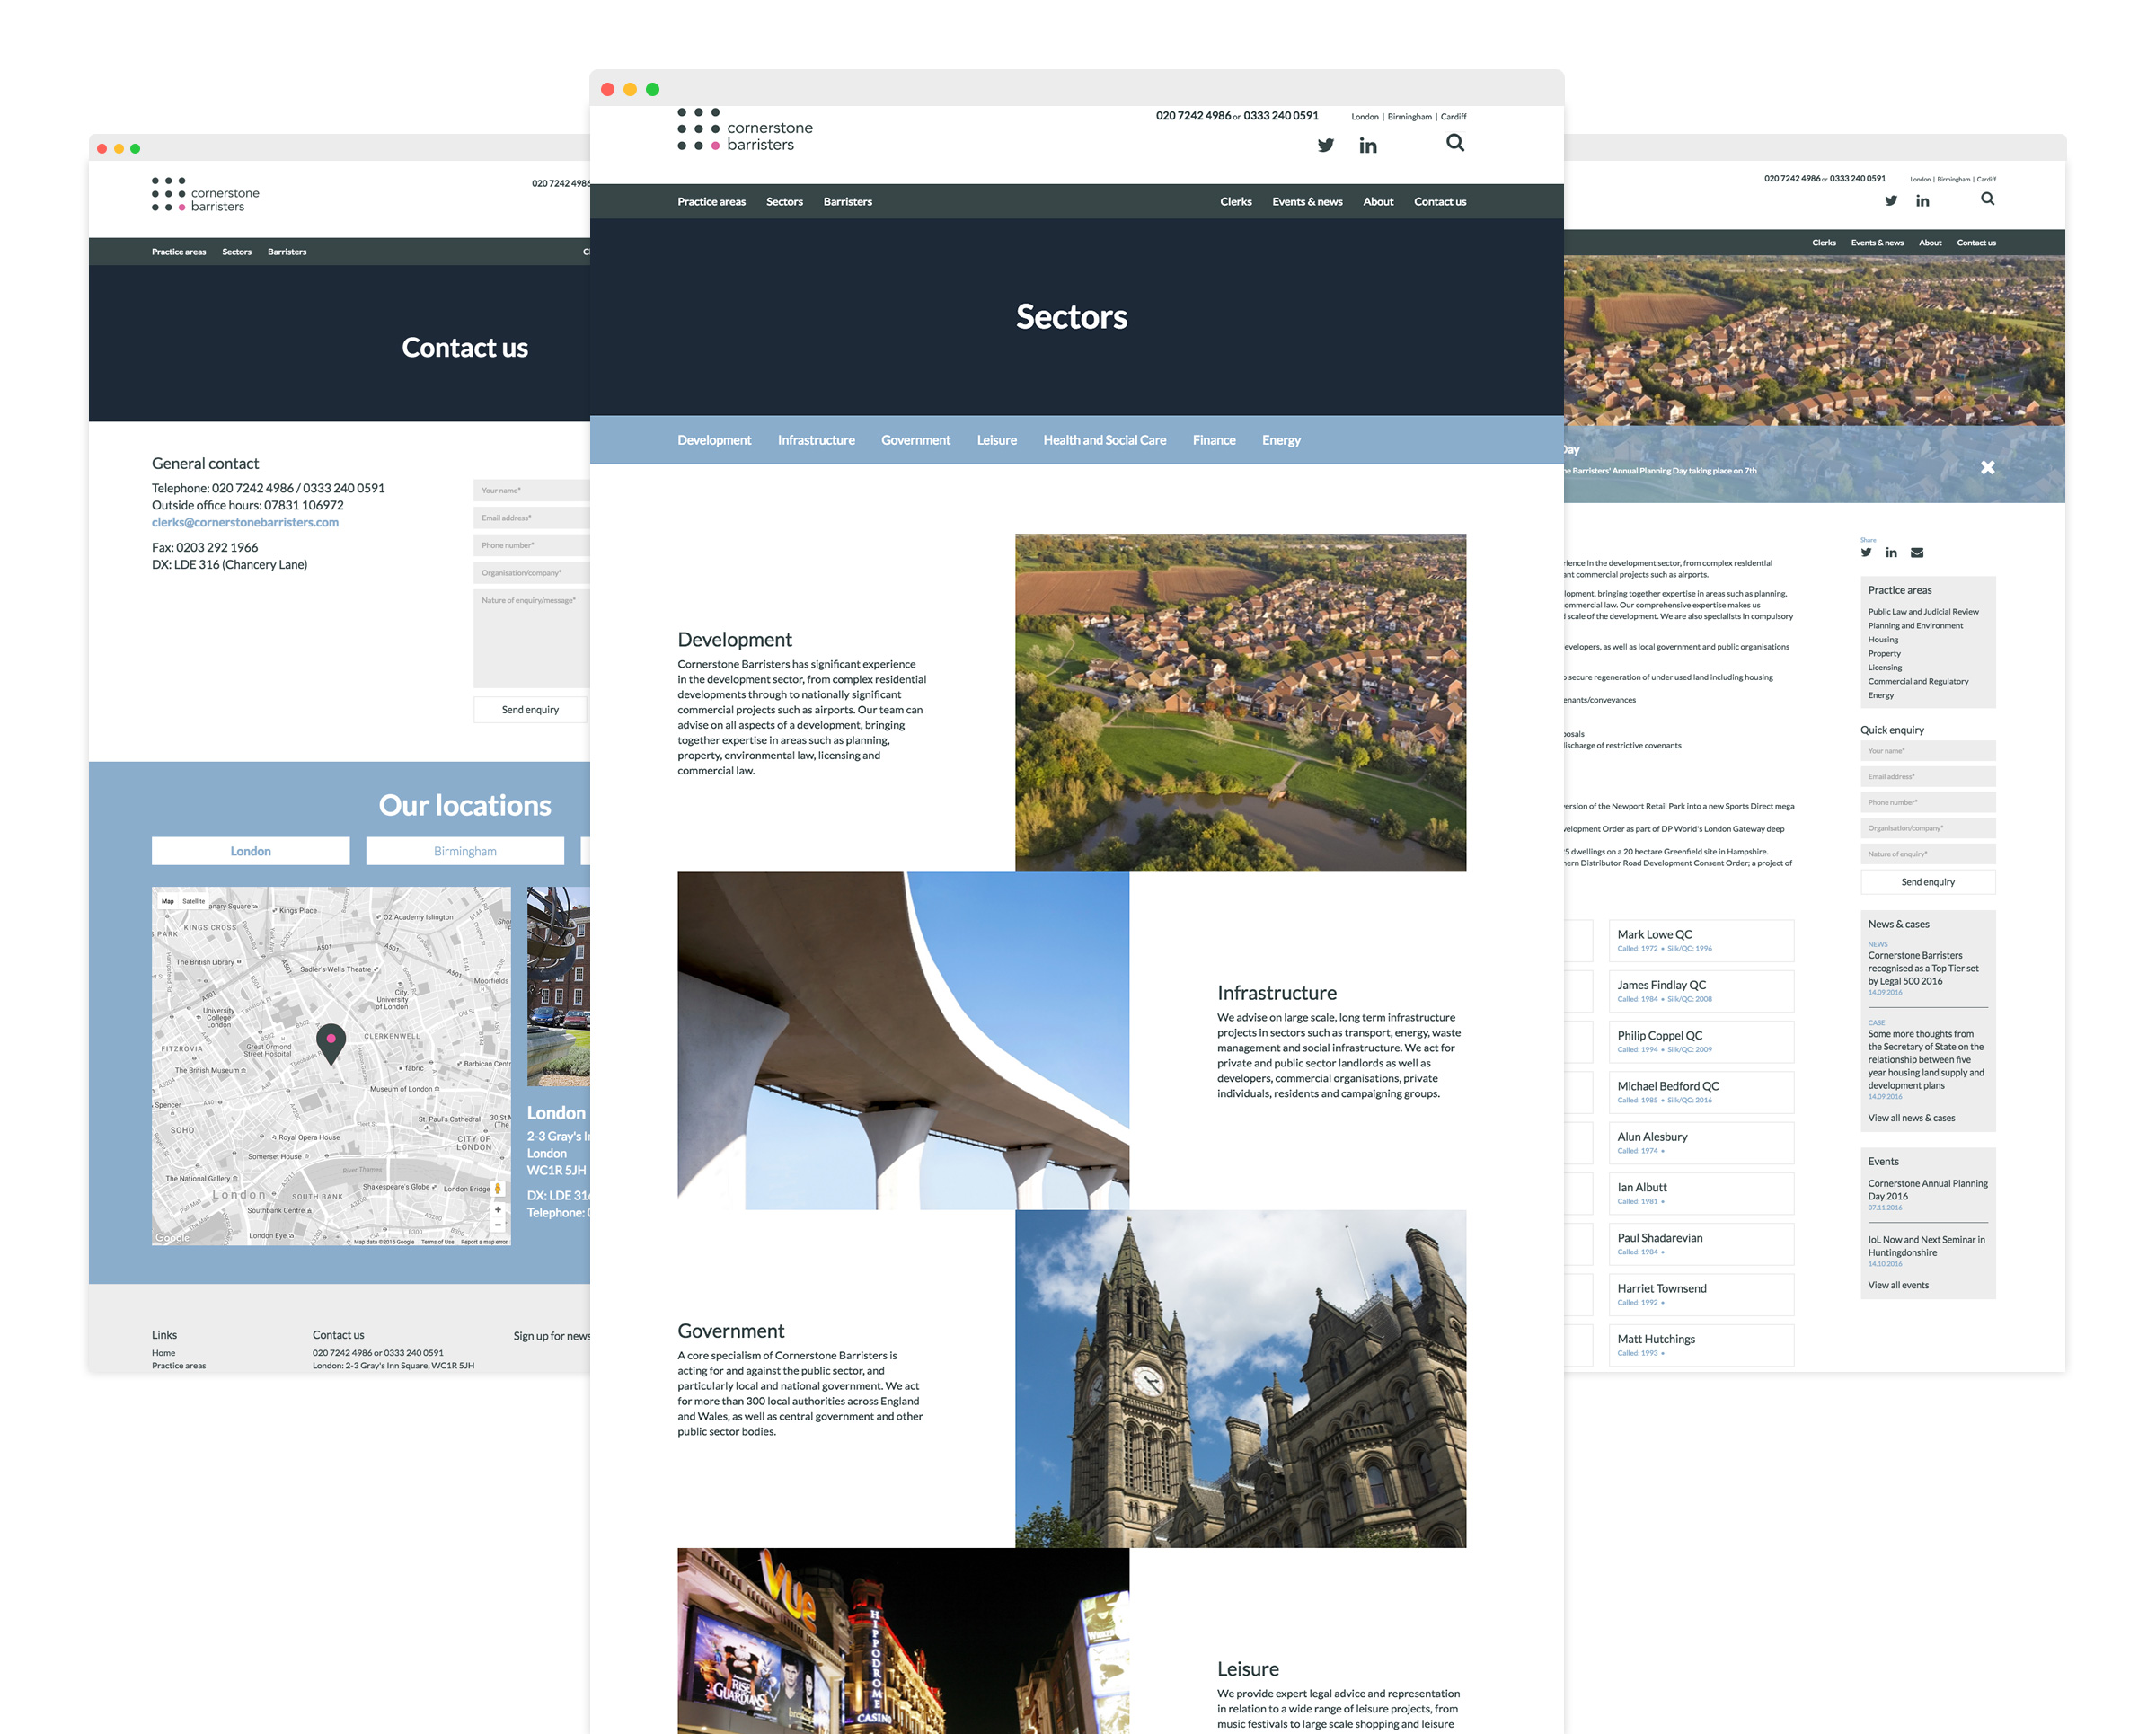This screenshot has width=2156, height=1734.
Task: Open the Street View pegman on the map
Action: coord(498,1189)
